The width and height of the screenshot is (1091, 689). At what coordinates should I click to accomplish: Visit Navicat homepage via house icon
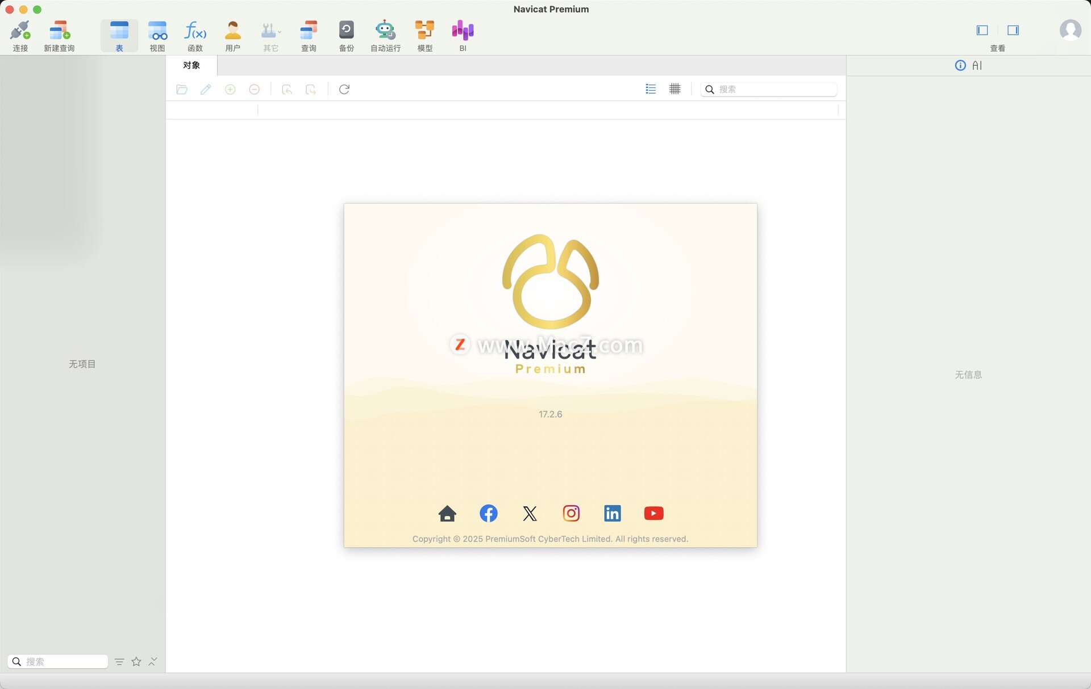[x=447, y=514]
